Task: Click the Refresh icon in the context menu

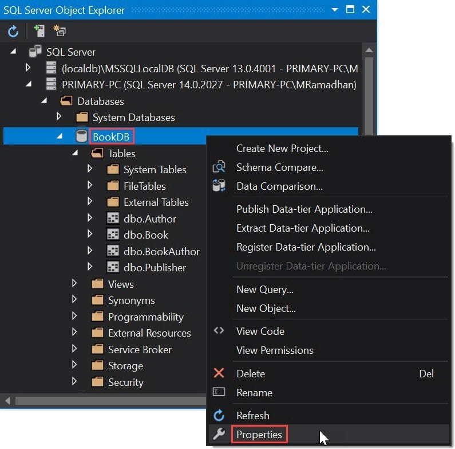Action: click(219, 415)
